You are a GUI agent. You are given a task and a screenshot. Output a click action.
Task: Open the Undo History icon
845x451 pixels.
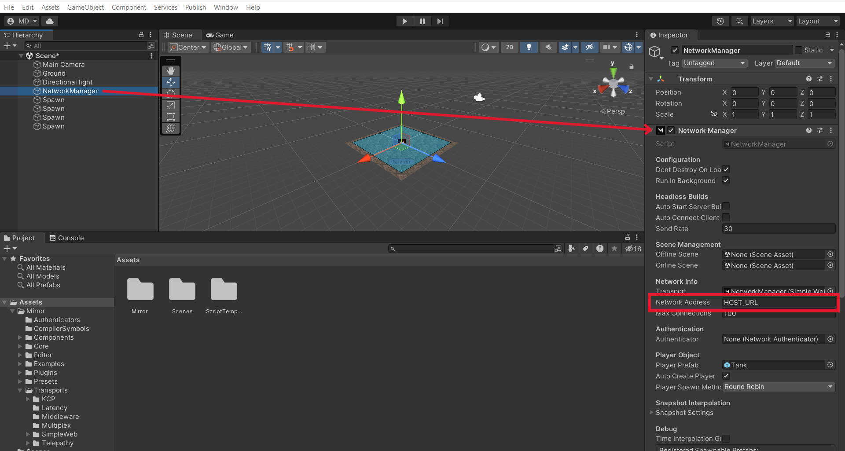pyautogui.click(x=720, y=21)
